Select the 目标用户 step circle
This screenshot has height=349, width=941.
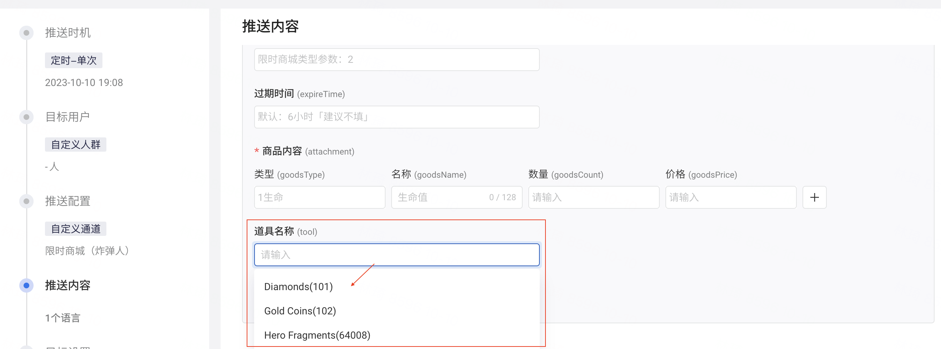[26, 117]
